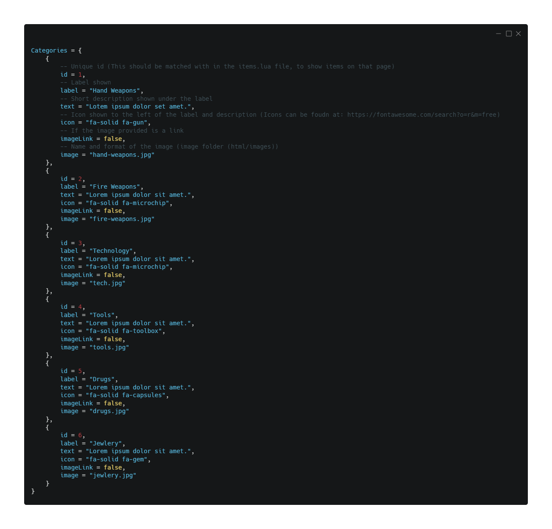552x529 pixels.
Task: Click the "Technology" label string
Action: coord(111,251)
